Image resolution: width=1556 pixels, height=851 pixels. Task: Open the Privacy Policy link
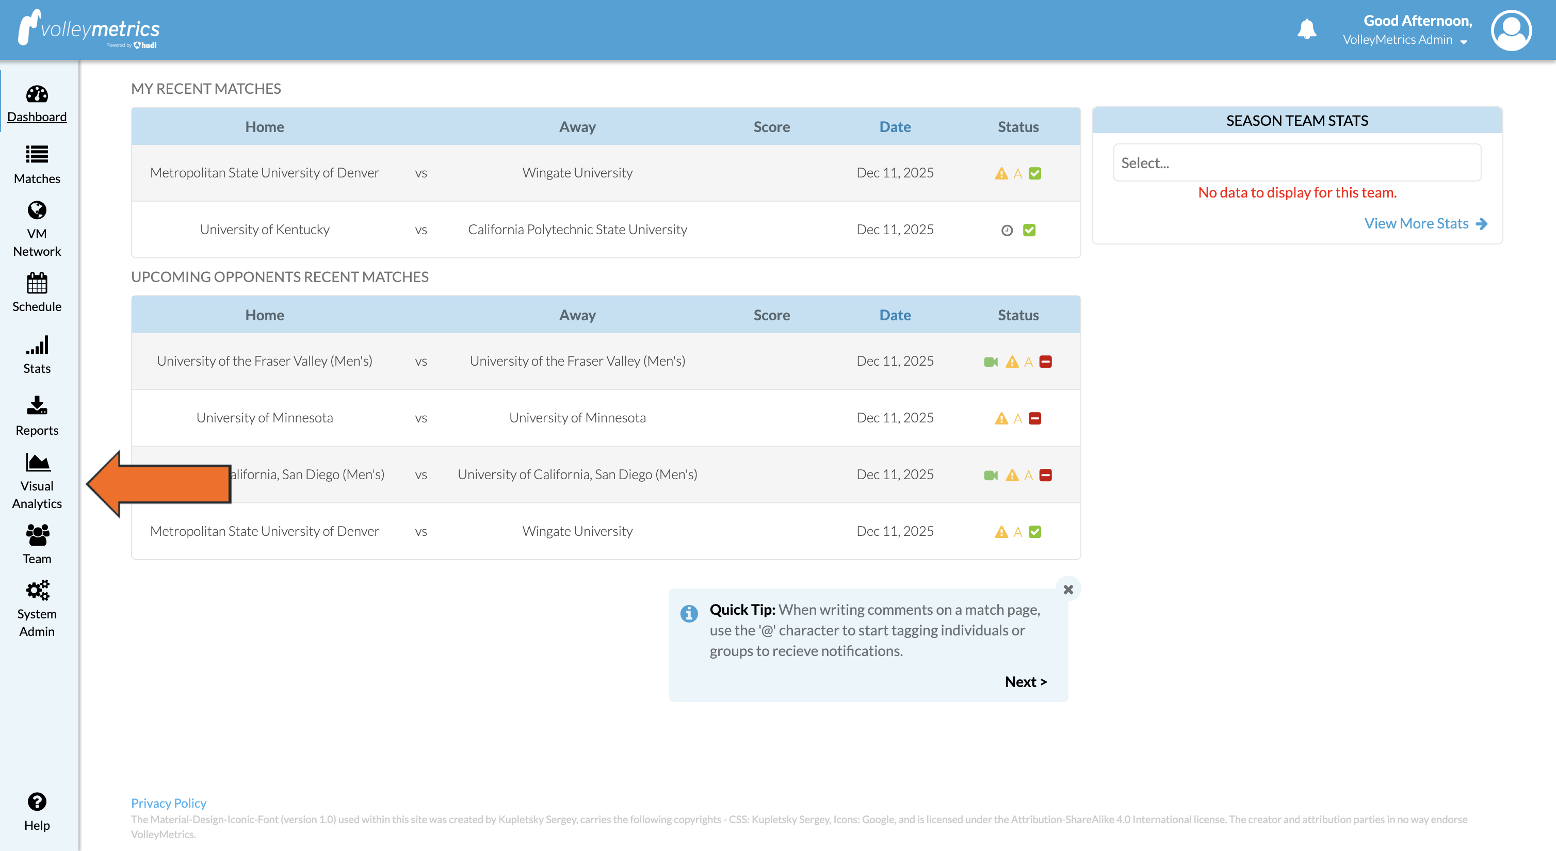[x=169, y=803]
